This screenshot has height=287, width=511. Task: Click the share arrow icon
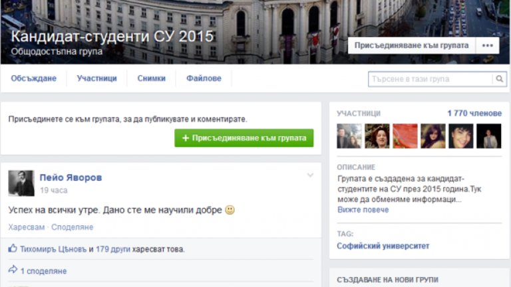pyautogui.click(x=13, y=270)
